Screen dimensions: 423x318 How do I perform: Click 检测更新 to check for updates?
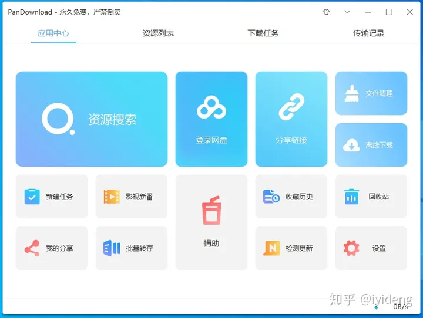(x=291, y=248)
